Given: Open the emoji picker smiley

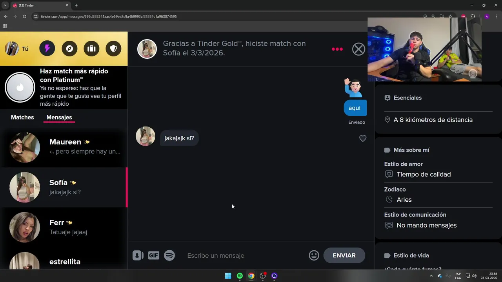Looking at the screenshot, I should [314, 255].
